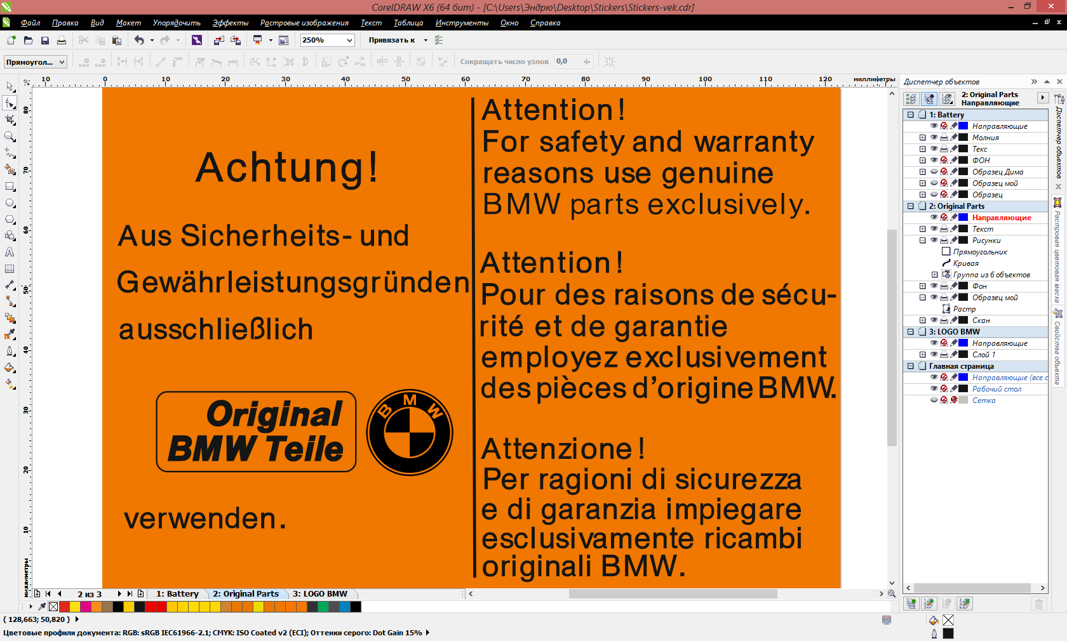Open the Эффекты menu
Screen dimensions: 1067x641
click(x=230, y=23)
